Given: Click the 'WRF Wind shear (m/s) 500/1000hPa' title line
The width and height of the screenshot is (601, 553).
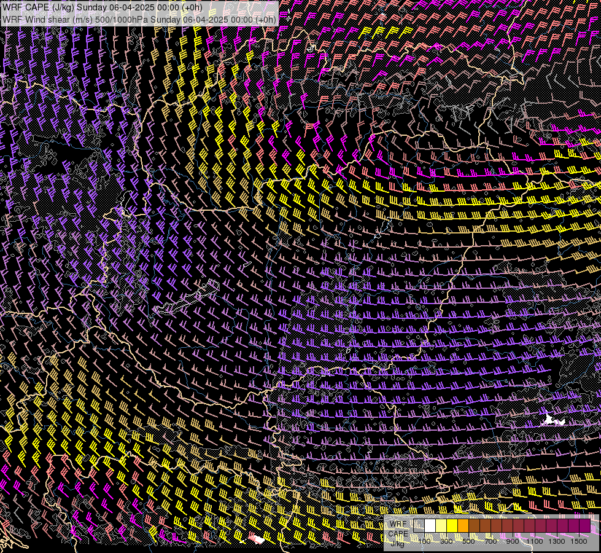Looking at the screenshot, I should coord(139,20).
